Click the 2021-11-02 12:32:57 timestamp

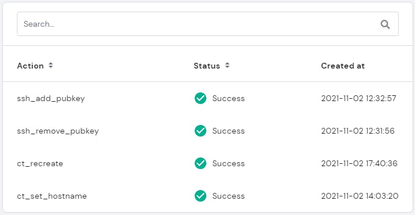click(358, 98)
